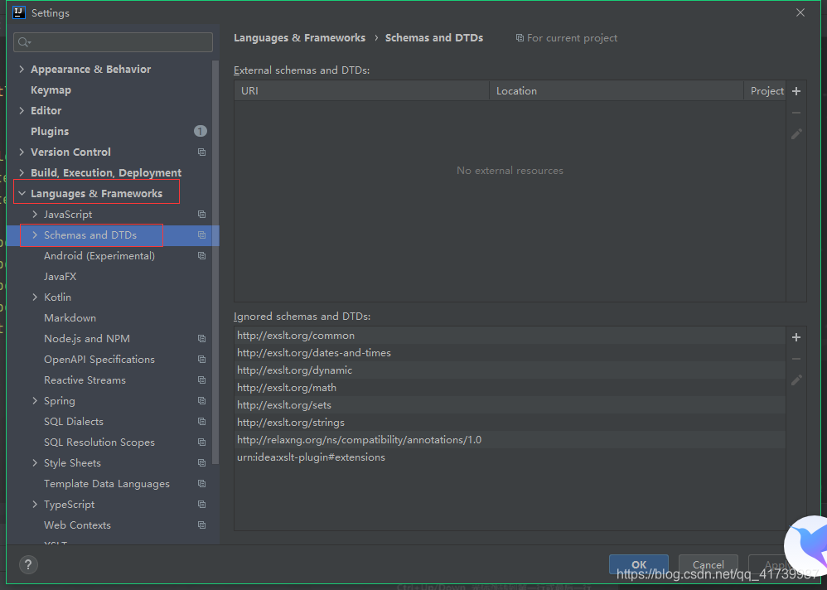This screenshot has width=827, height=590.
Task: Select http://exslt.org/sets entry
Action: (510, 405)
